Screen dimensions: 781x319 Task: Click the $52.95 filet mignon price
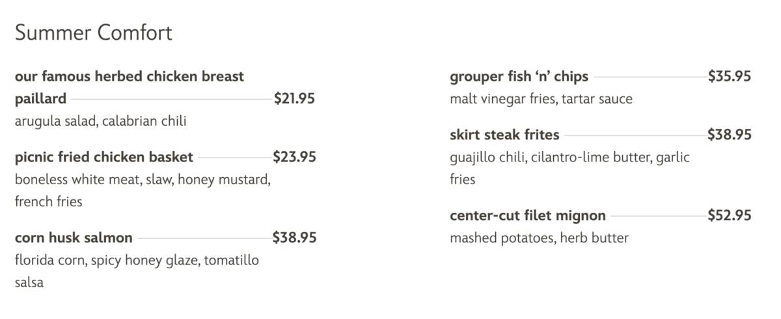(x=730, y=215)
